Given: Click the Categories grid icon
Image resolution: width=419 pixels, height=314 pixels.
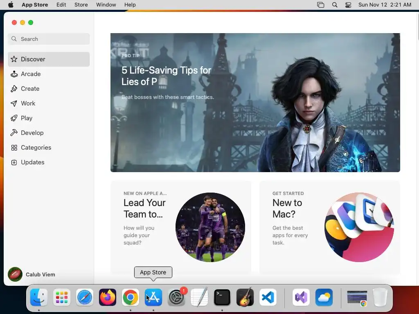Looking at the screenshot, I should click(x=14, y=148).
